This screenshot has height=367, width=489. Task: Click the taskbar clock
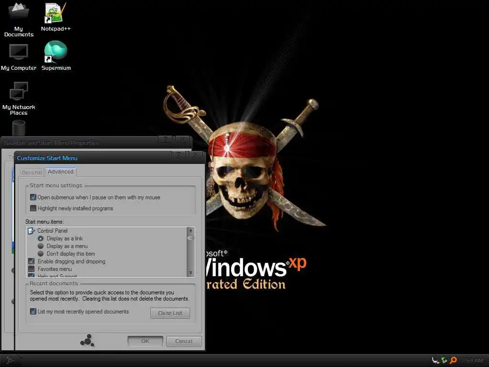[x=472, y=360]
